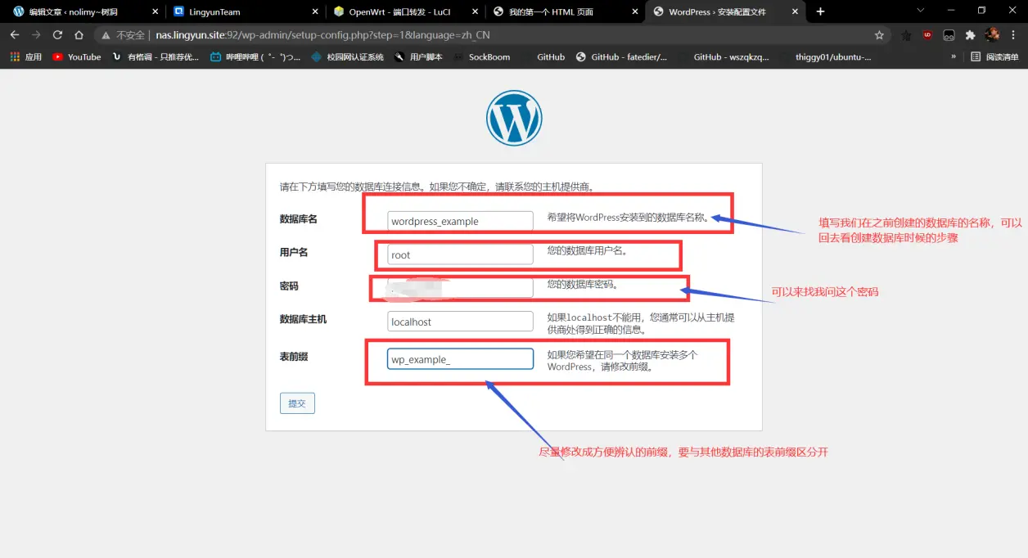Bookmark this page with the address bar star
The image size is (1028, 558).
(879, 35)
